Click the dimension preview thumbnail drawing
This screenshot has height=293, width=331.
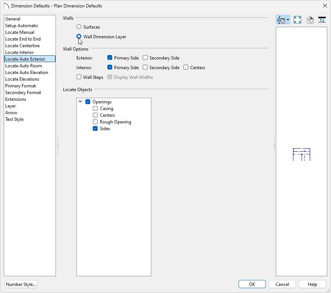tap(302, 154)
